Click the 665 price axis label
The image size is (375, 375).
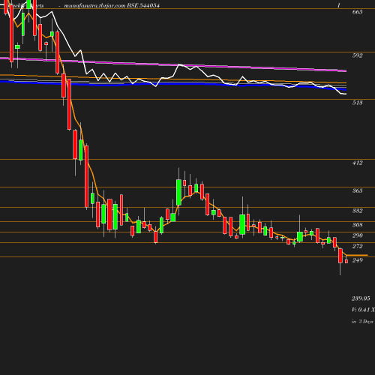coord(357,12)
